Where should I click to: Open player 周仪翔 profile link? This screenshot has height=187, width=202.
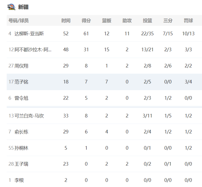[21, 66]
